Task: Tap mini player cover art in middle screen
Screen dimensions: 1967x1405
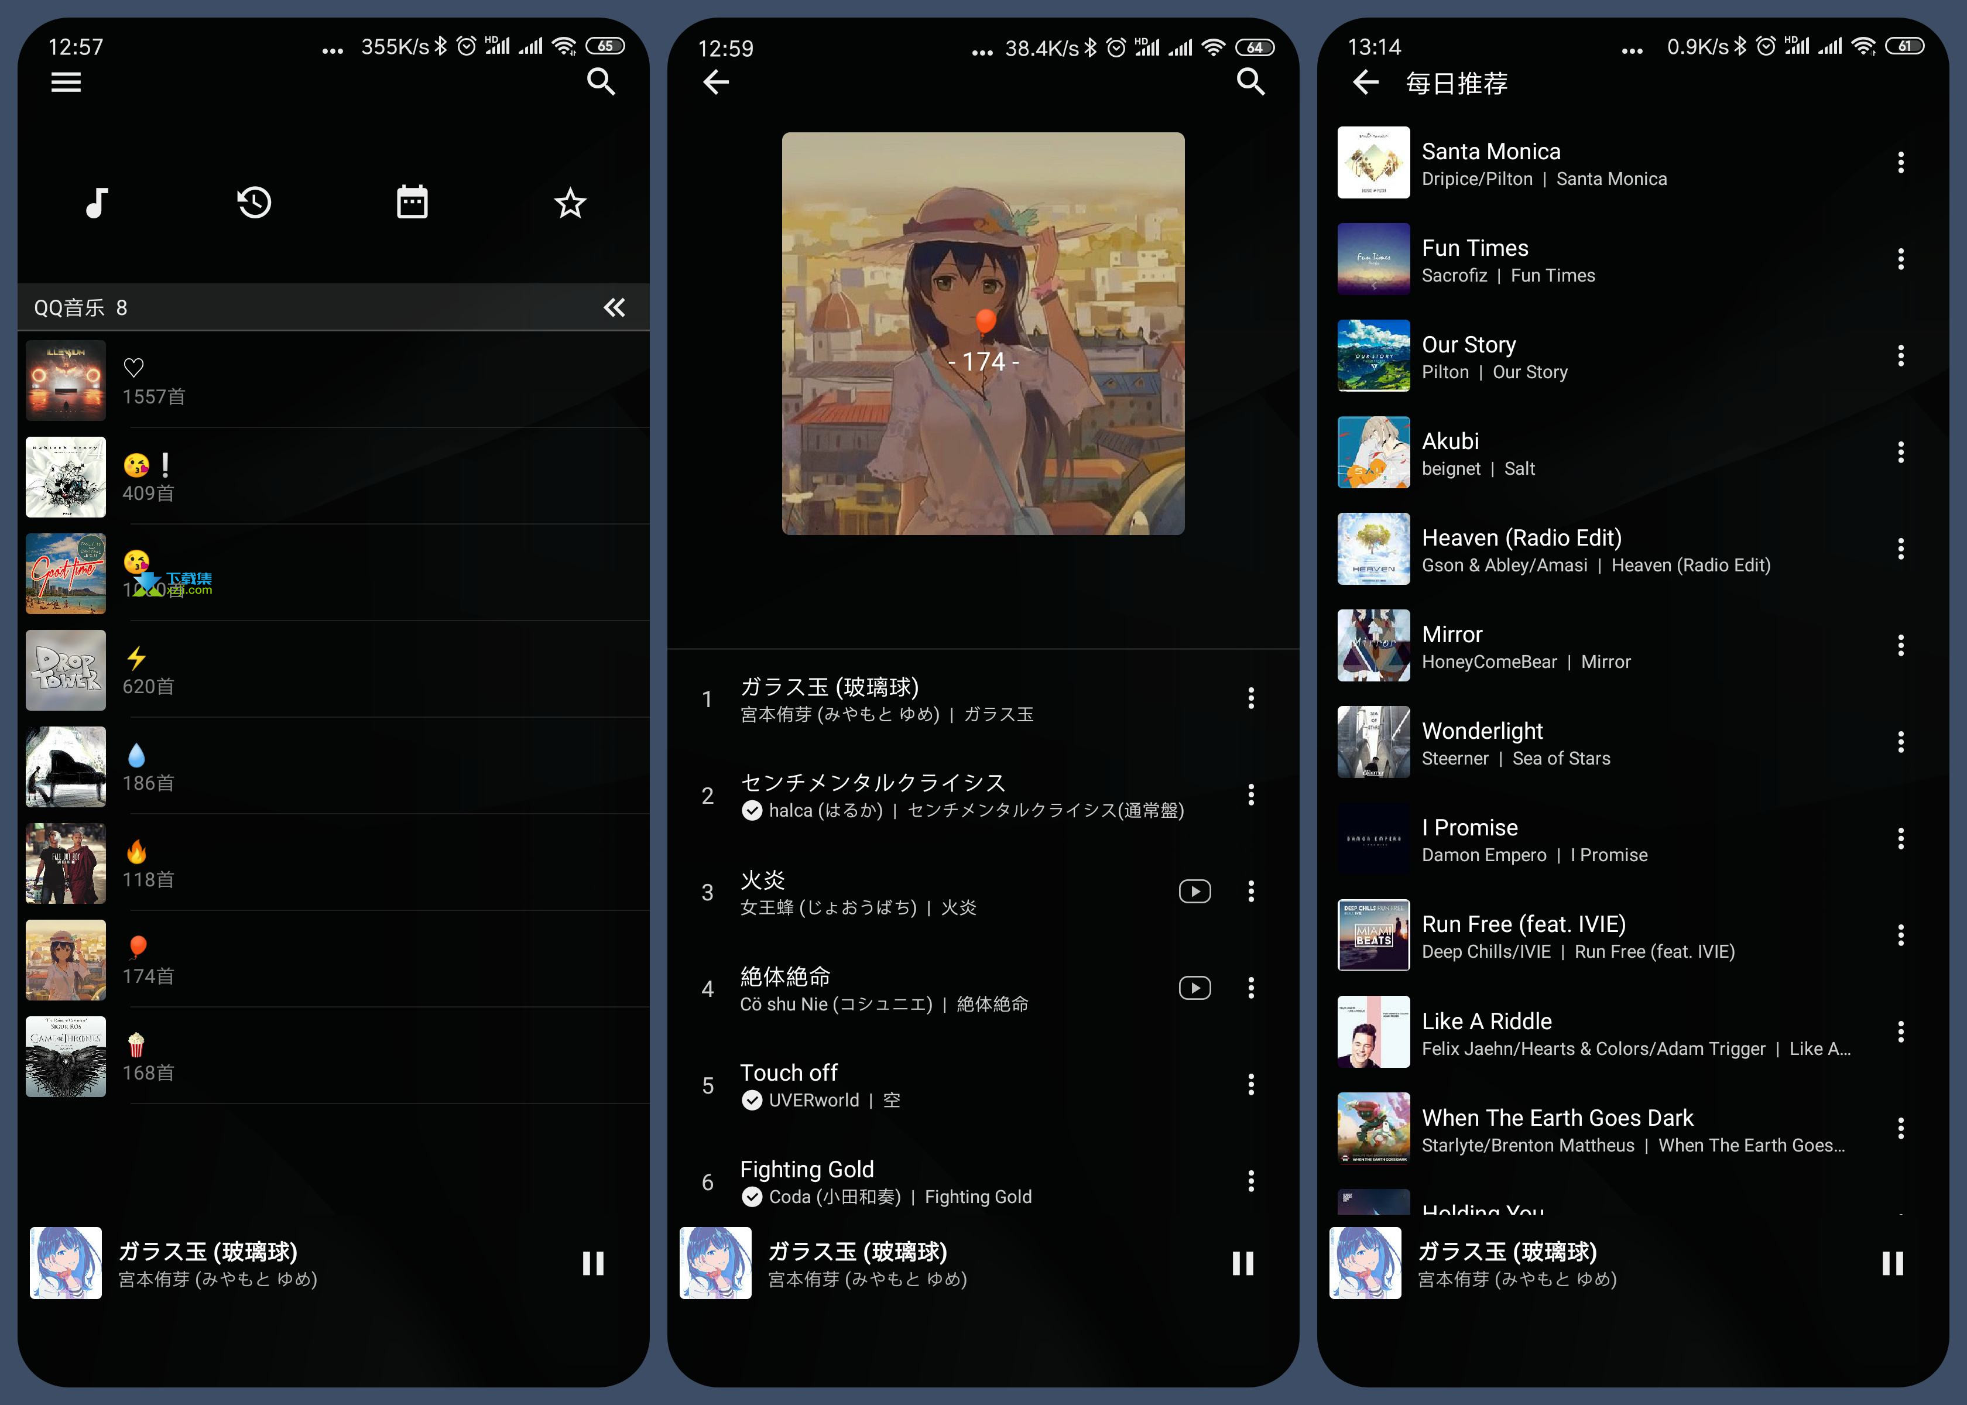Action: pyautogui.click(x=715, y=1263)
